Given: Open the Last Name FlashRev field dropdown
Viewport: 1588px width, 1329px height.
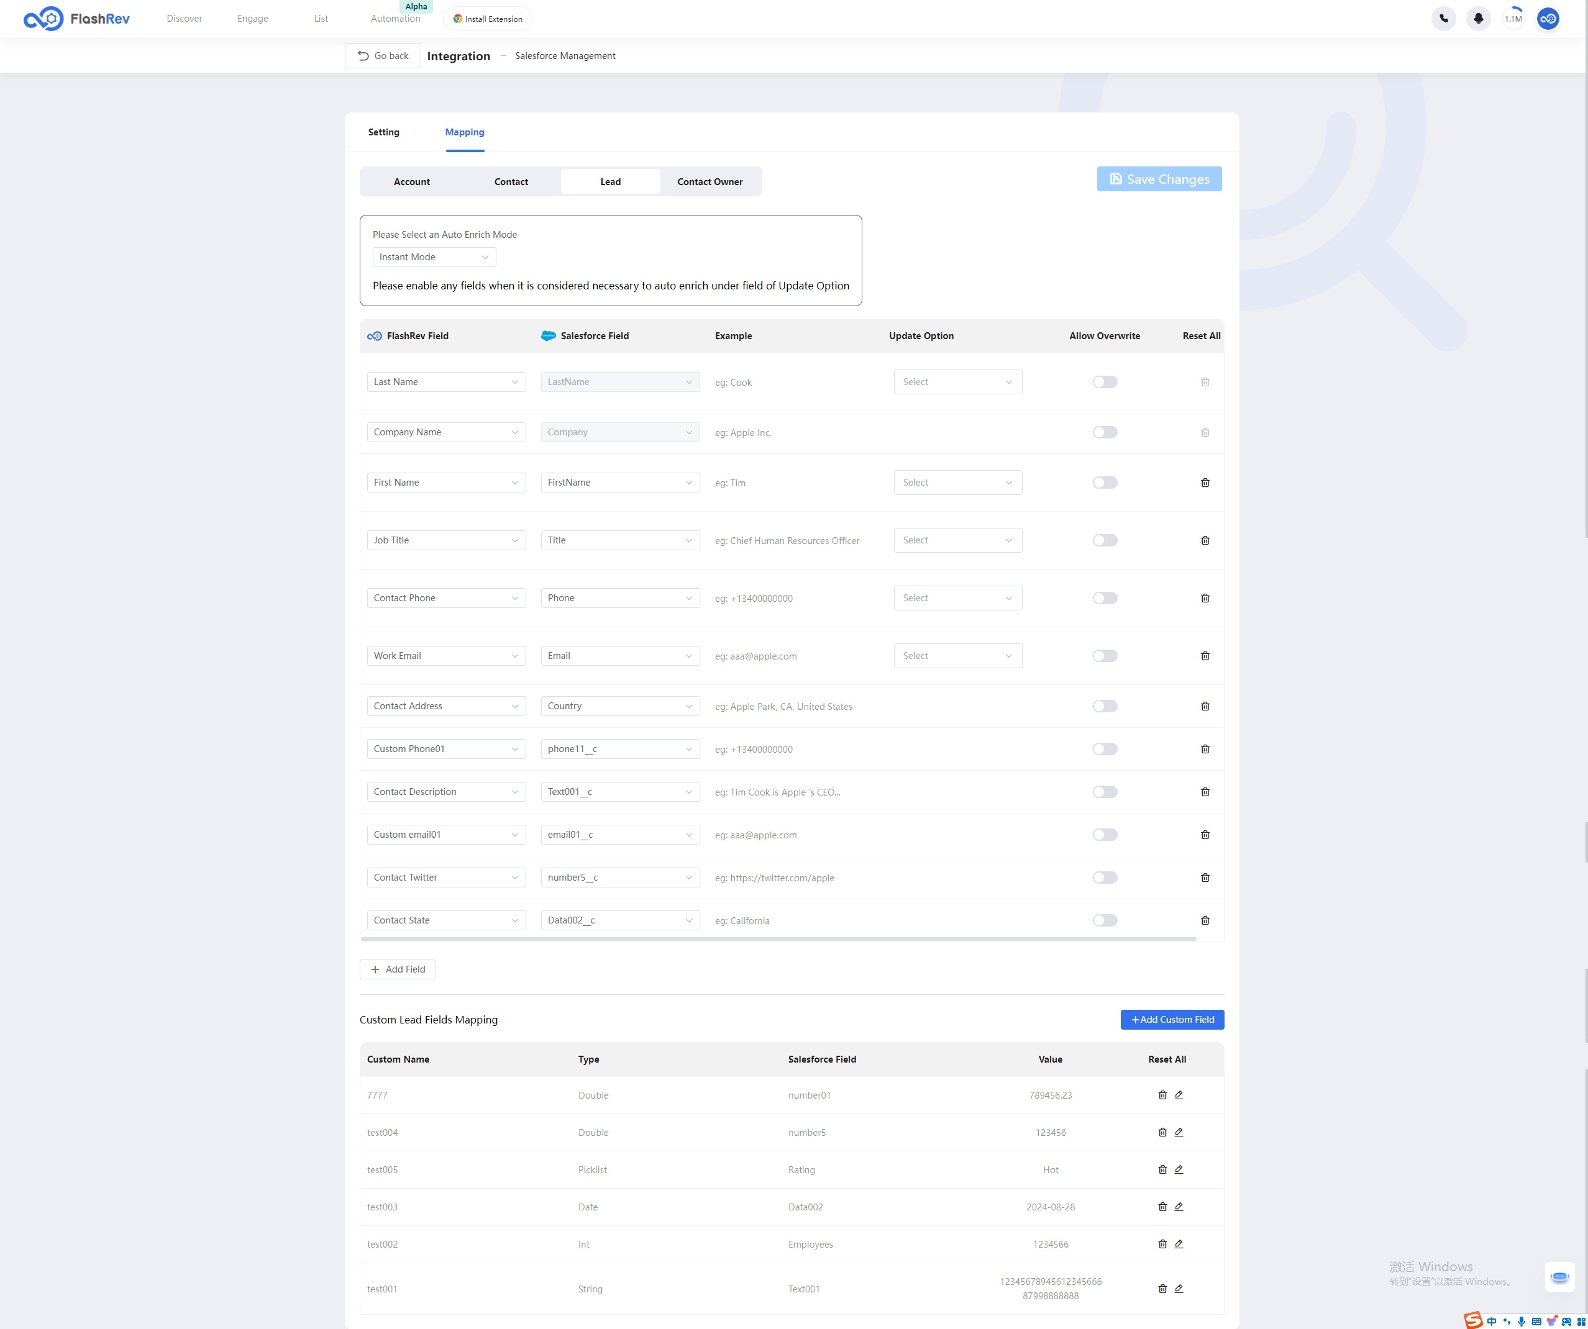Looking at the screenshot, I should click(446, 382).
